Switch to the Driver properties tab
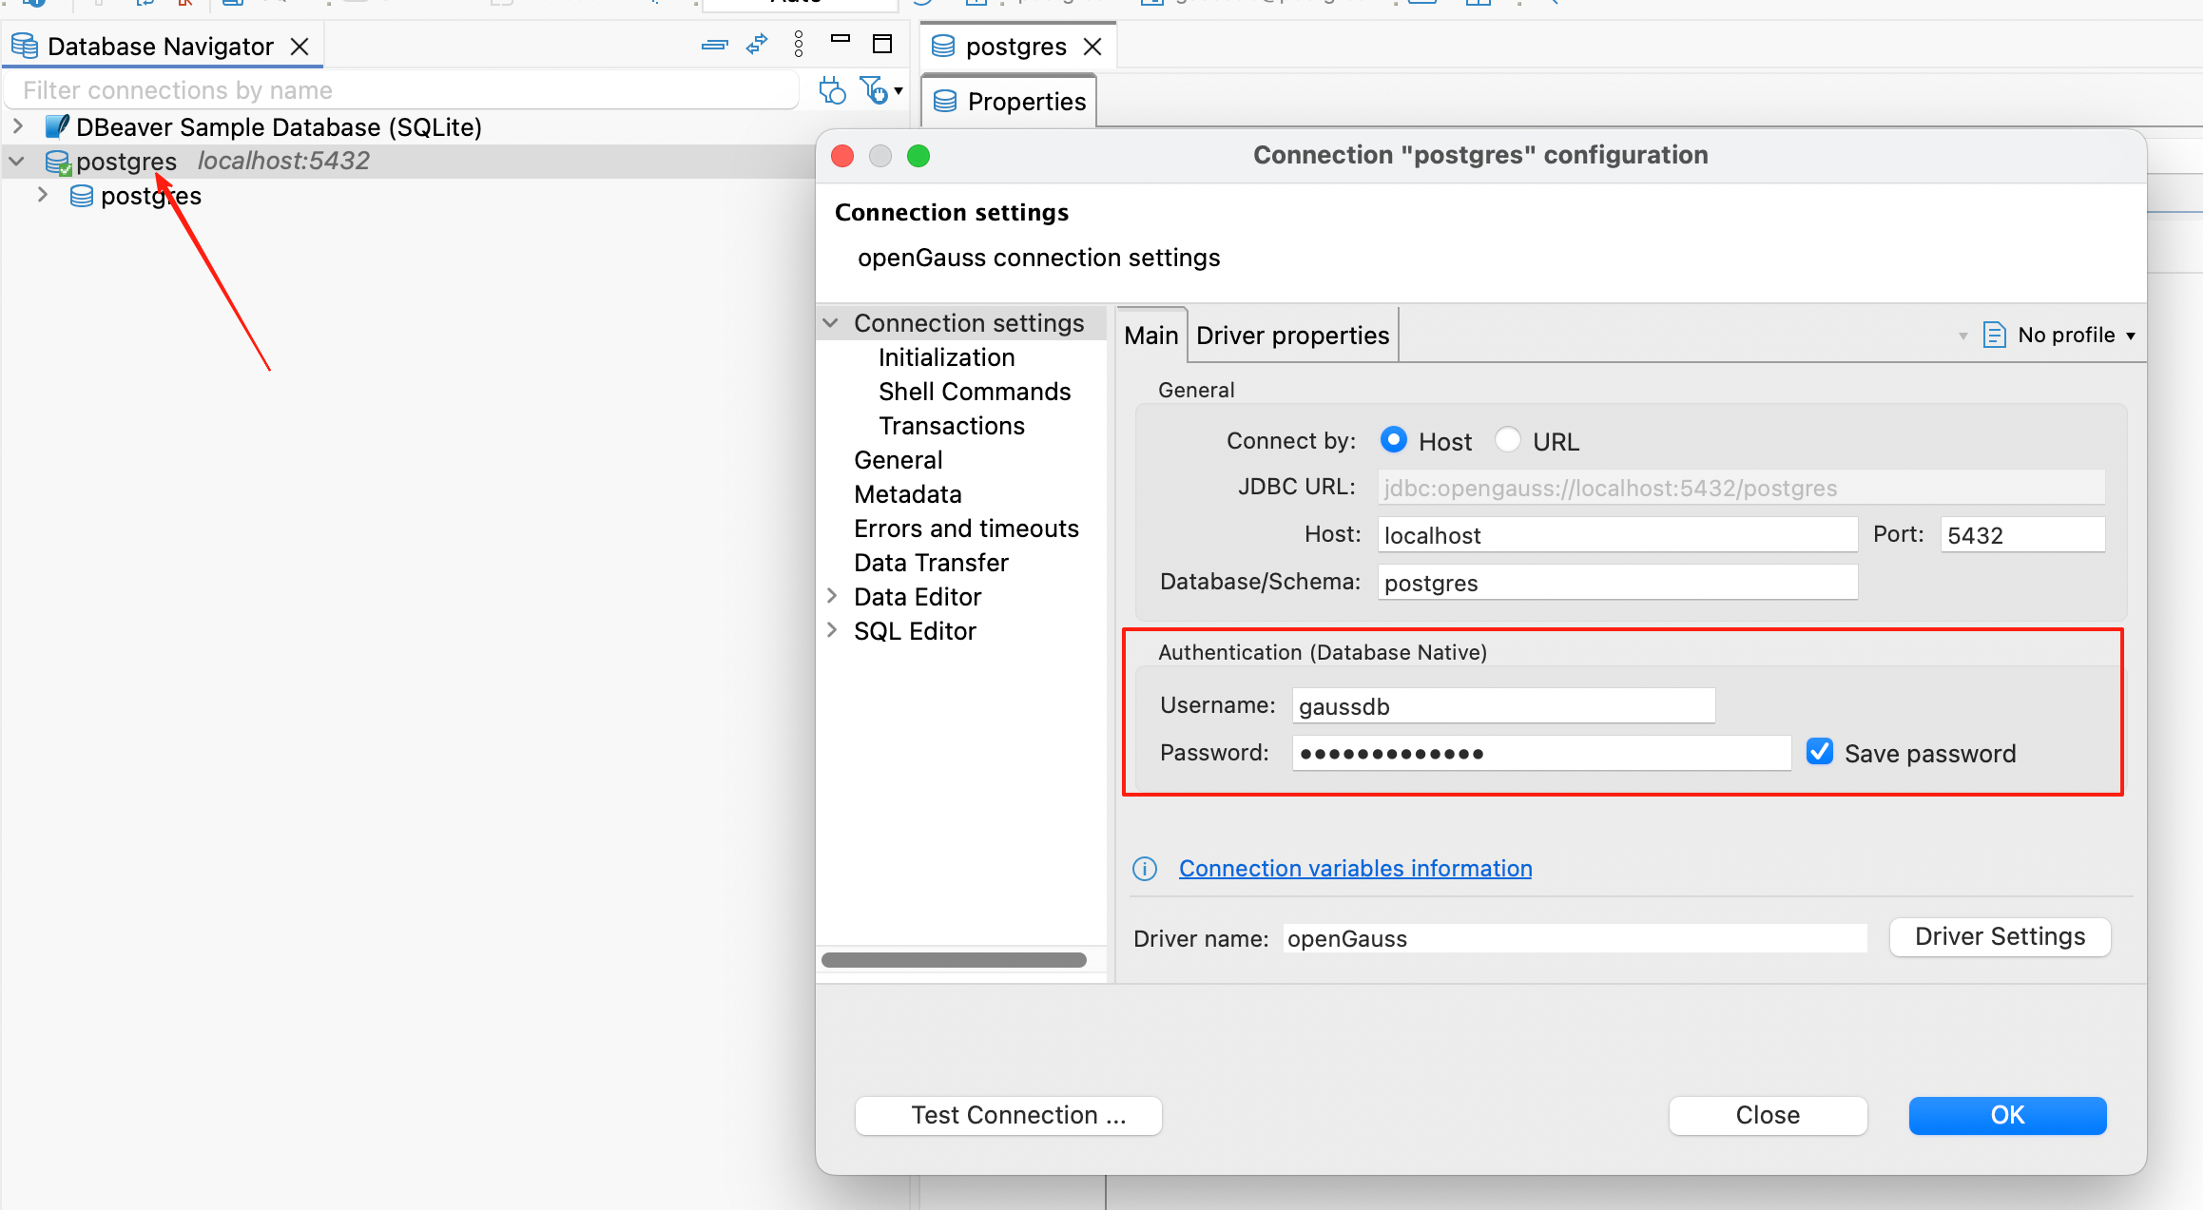The height and width of the screenshot is (1211, 2204). (x=1292, y=336)
